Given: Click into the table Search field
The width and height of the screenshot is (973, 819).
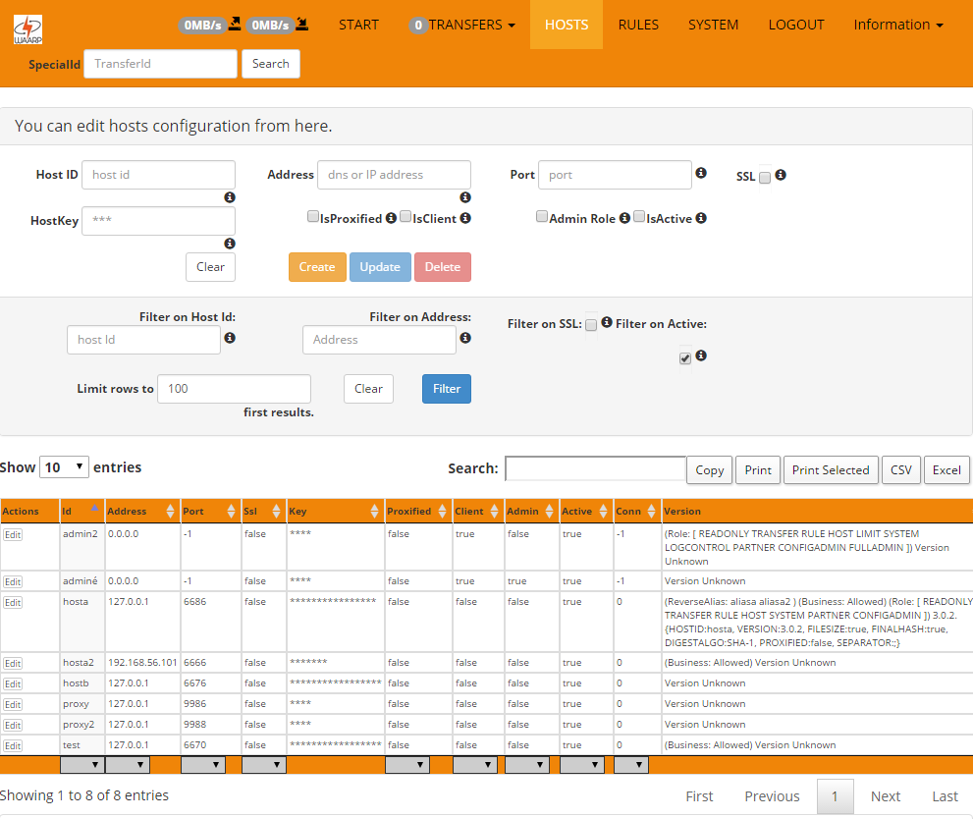Looking at the screenshot, I should tap(595, 468).
